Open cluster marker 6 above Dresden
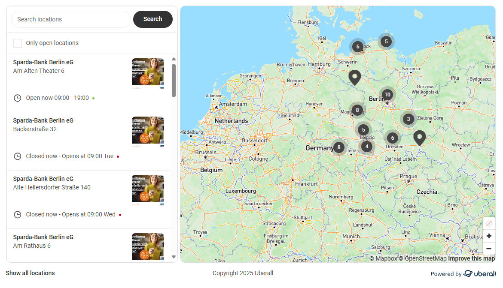Screen dimensions: 503x288 [x=392, y=138]
